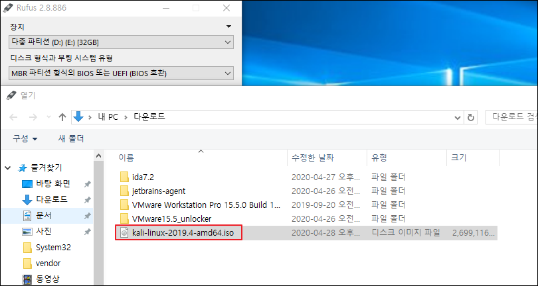This screenshot has height=286, width=538.
Task: Click the 2020-04-28 date of the ISO
Action: coord(325,232)
